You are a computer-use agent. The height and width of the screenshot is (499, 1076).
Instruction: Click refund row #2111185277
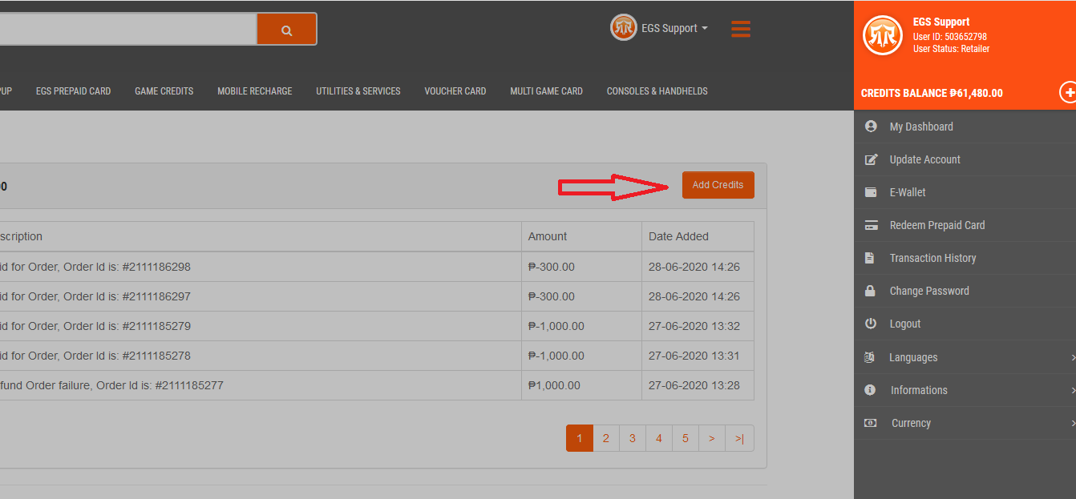point(377,385)
